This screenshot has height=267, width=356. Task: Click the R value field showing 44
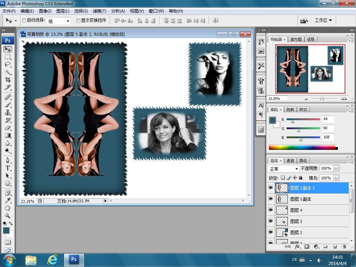pos(328,119)
